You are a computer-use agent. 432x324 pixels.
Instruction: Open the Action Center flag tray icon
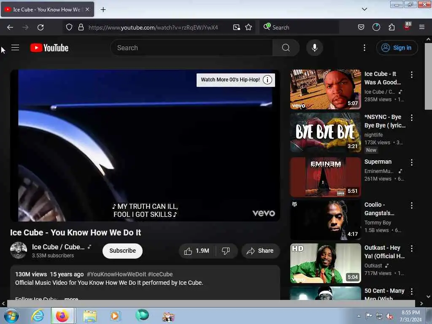(x=369, y=316)
